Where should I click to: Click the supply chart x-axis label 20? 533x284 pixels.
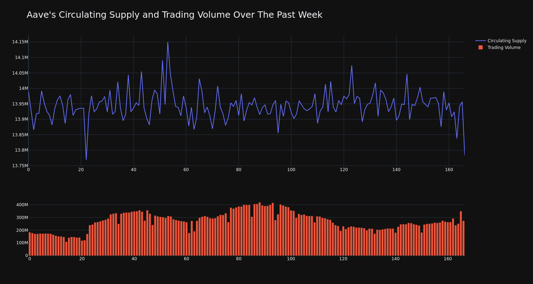pos(81,170)
